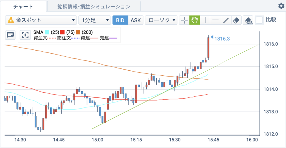
Task: Select the crosshair cursor tool
Action: (184, 20)
